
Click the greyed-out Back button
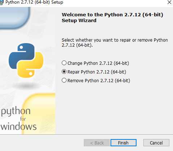(97, 143)
